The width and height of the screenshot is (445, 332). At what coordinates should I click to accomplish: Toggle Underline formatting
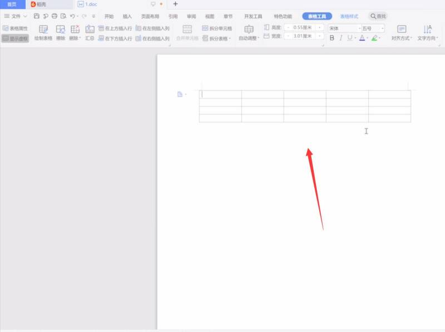coord(350,38)
